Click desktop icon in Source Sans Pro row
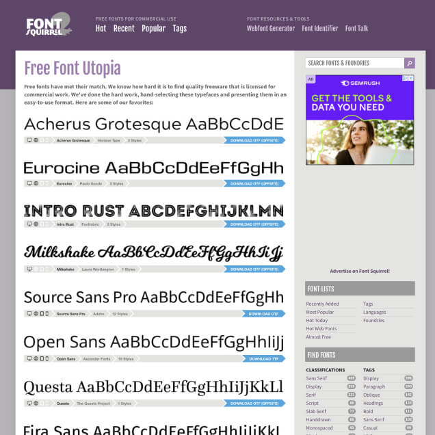Image resolution: width=435 pixels, height=435 pixels. 29,313
